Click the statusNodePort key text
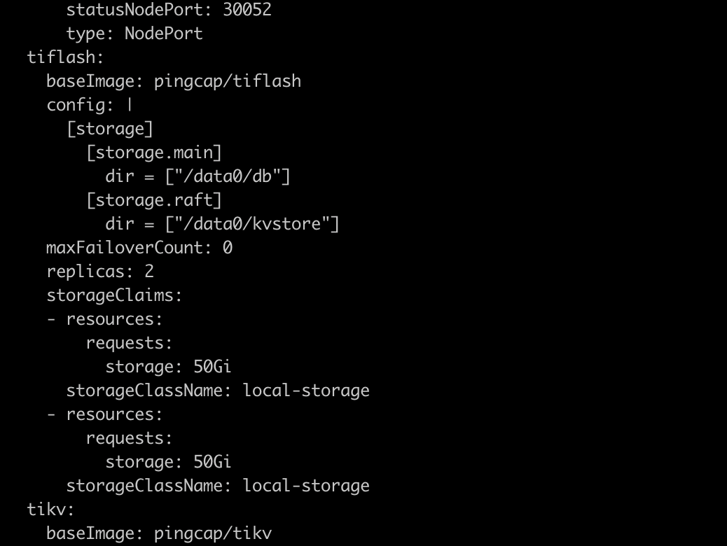 [141, 10]
